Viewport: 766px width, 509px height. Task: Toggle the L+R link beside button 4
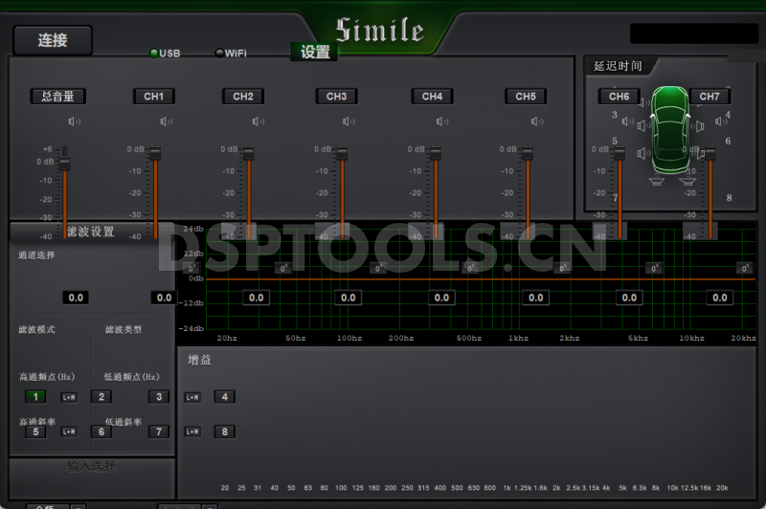pyautogui.click(x=192, y=397)
